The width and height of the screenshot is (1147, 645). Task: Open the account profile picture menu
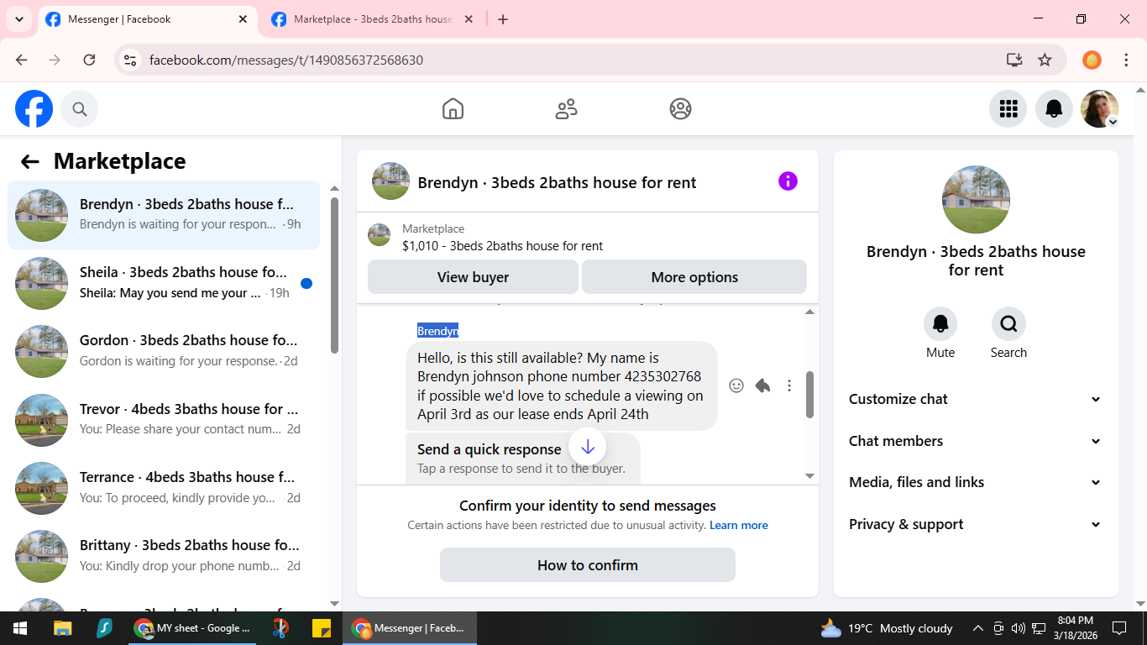coord(1100,109)
